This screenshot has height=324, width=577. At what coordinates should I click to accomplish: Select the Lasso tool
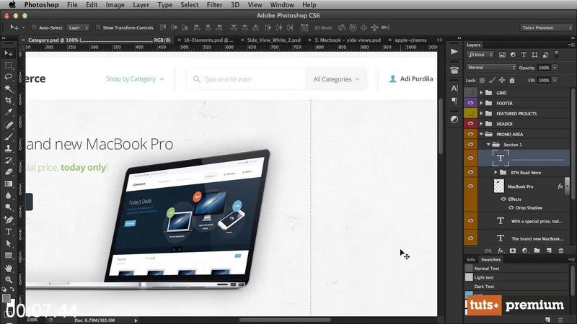(x=8, y=77)
